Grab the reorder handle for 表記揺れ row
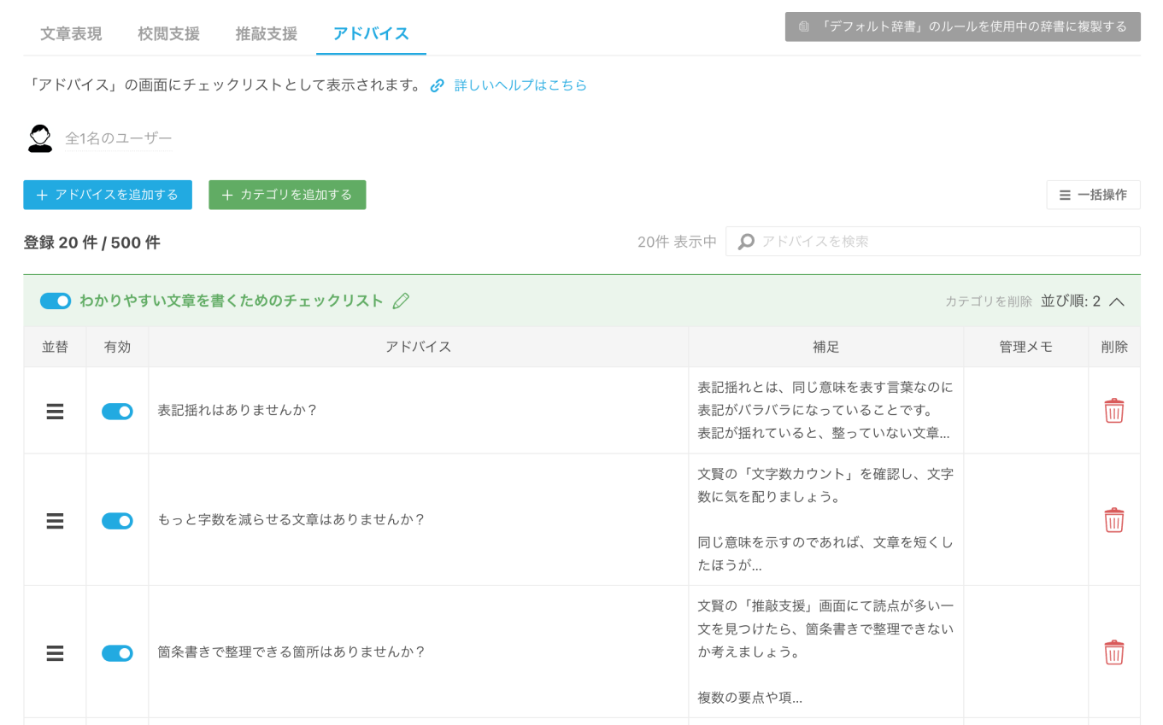 pyautogui.click(x=55, y=411)
